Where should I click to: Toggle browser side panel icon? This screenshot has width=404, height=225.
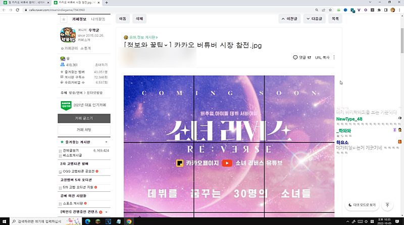[386, 10]
